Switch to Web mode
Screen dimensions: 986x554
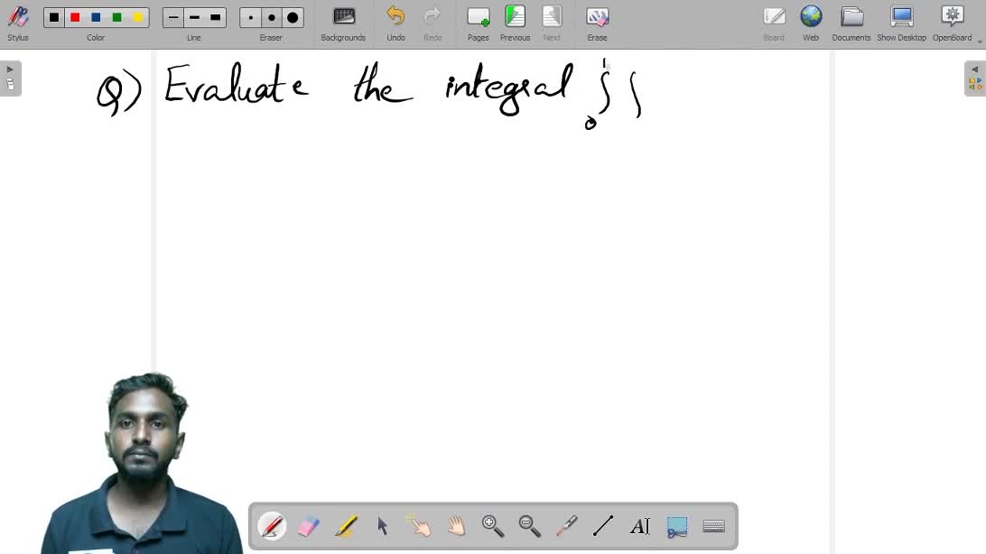pos(811,23)
